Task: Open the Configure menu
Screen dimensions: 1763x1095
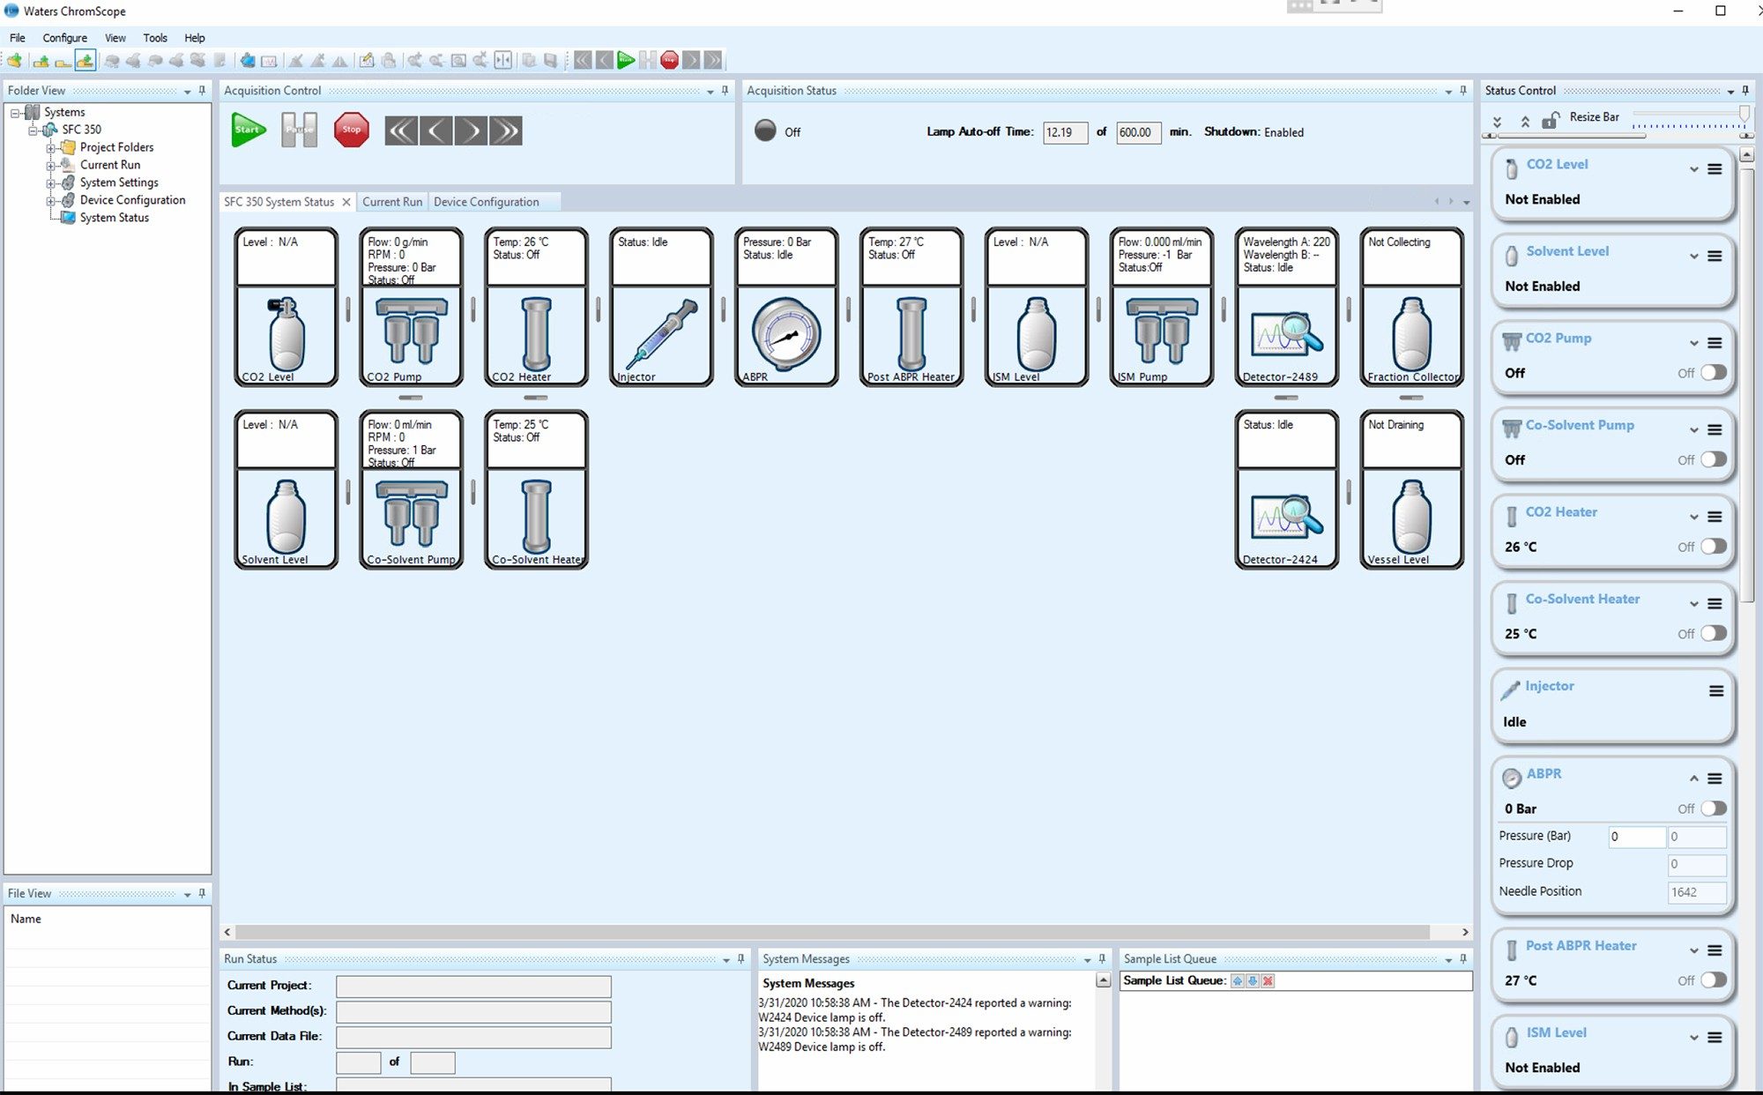Action: tap(65, 38)
